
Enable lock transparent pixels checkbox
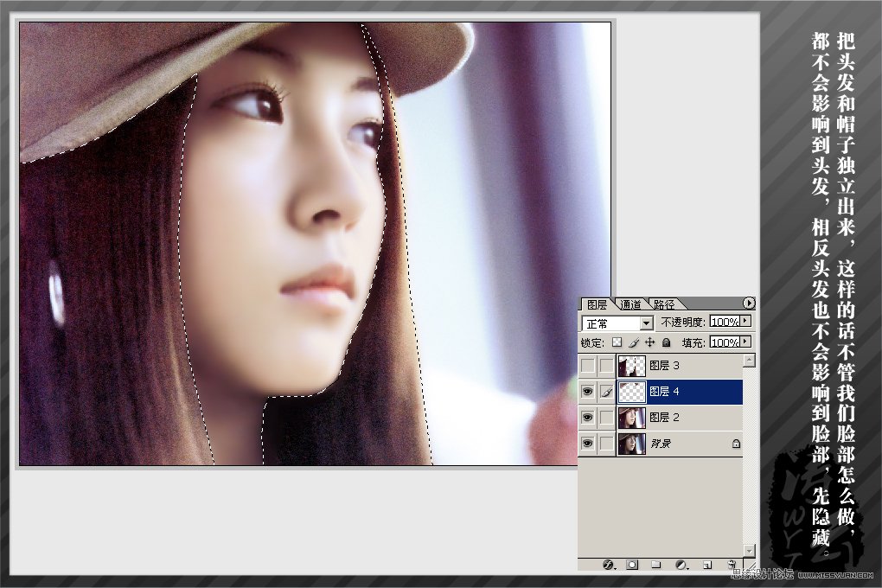617,342
